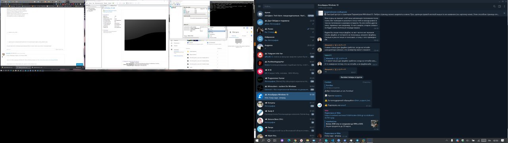Open the Андреева chat

coord(285,47)
